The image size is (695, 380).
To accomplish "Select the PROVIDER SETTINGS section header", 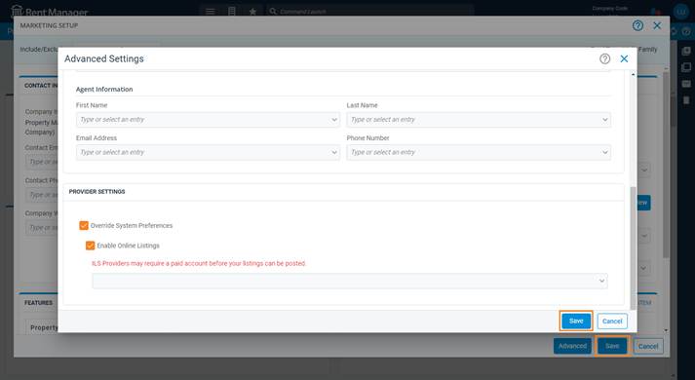I will pyautogui.click(x=97, y=191).
